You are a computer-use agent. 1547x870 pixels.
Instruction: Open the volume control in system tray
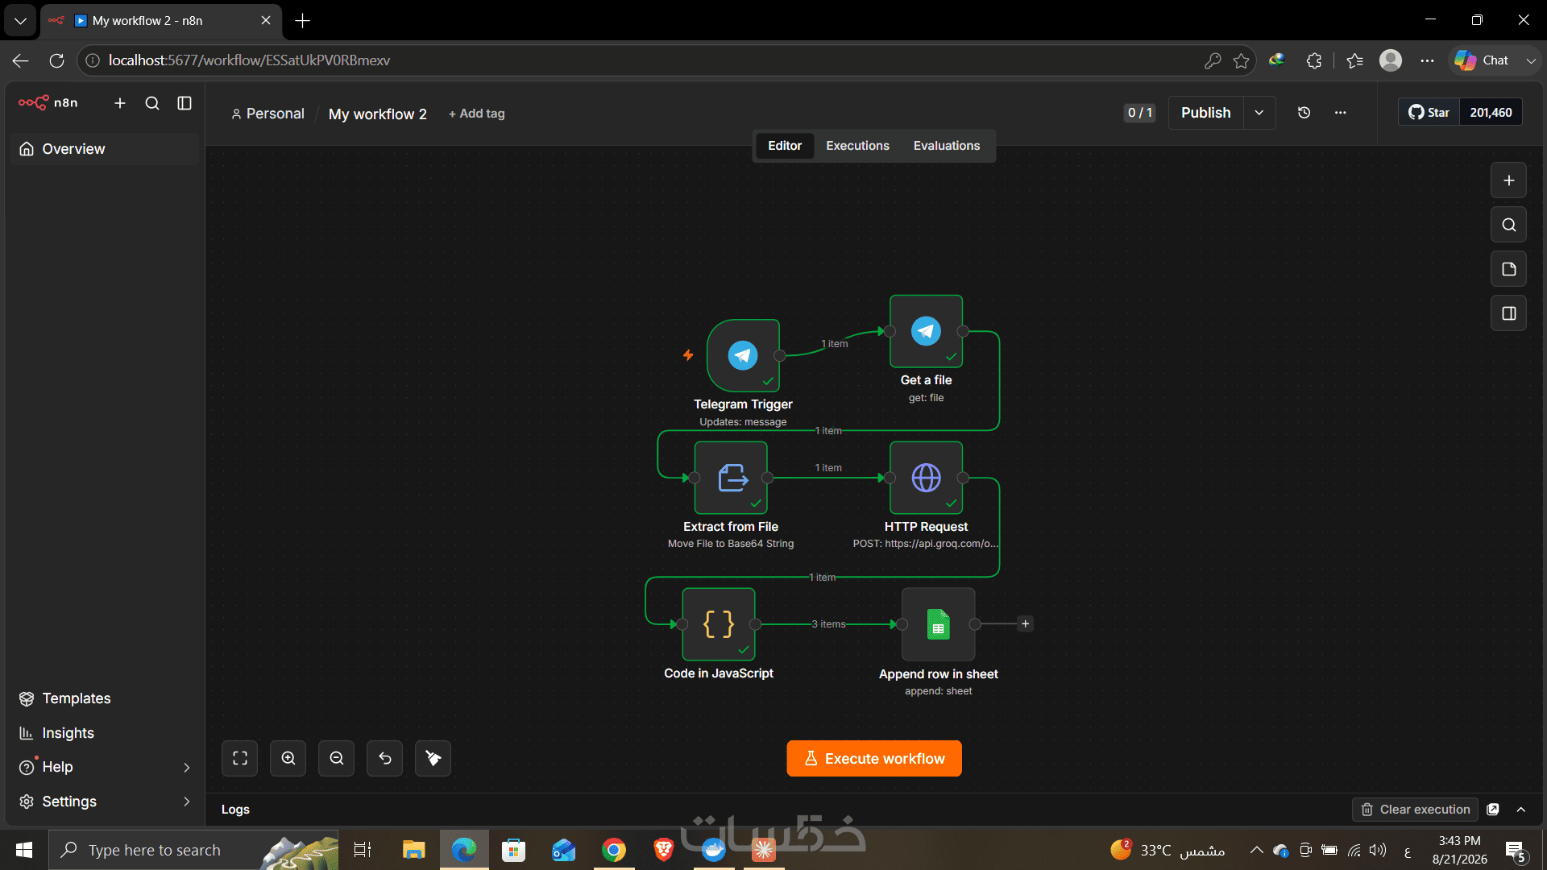pyautogui.click(x=1378, y=850)
